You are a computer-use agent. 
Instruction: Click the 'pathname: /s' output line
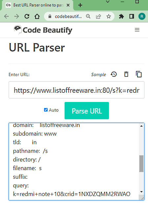pyautogui.click(x=30, y=151)
